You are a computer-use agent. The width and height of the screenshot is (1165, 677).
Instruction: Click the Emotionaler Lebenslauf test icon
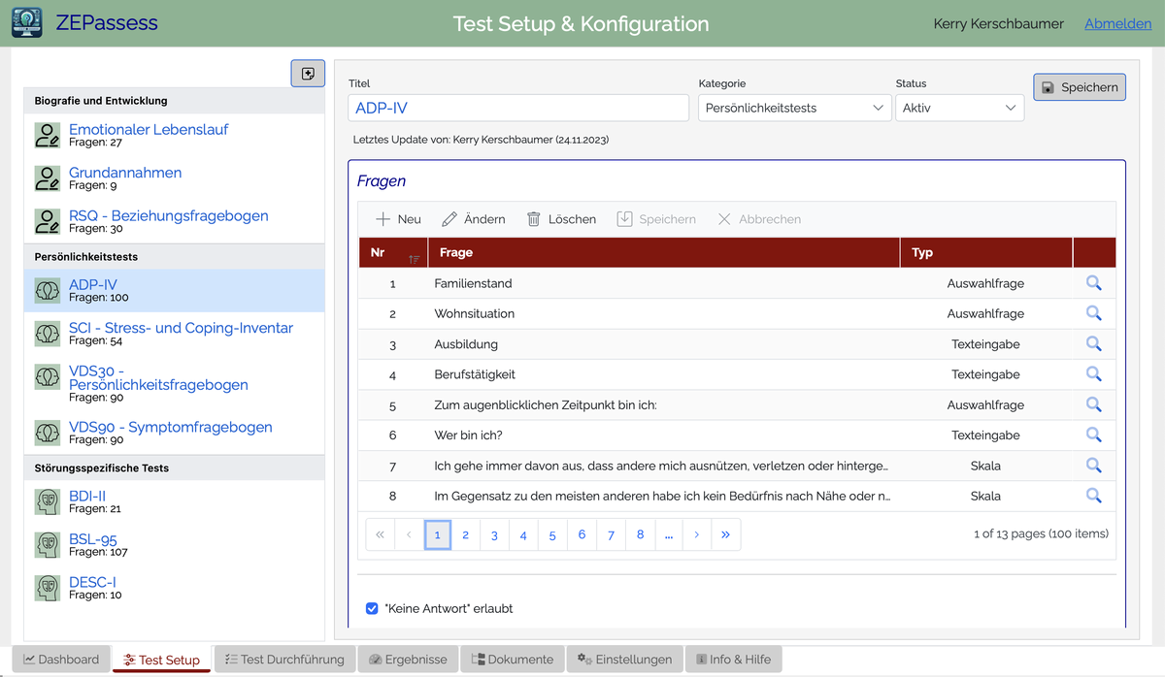(x=47, y=136)
